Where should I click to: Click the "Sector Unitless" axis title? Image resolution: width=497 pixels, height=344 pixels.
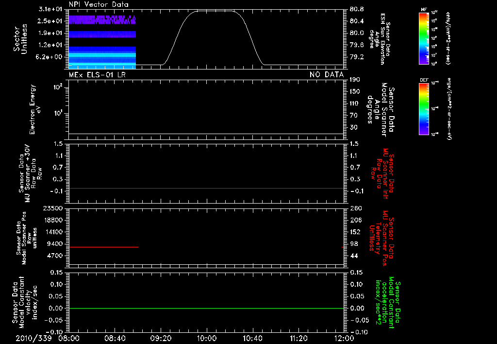pos(20,38)
